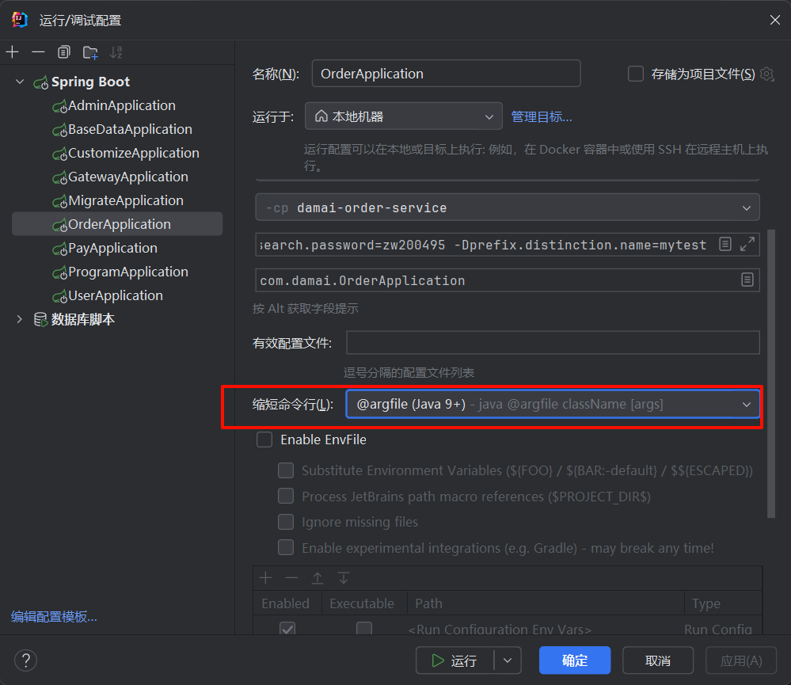Add an EnvFile table entry
791x685 pixels.
coord(266,578)
